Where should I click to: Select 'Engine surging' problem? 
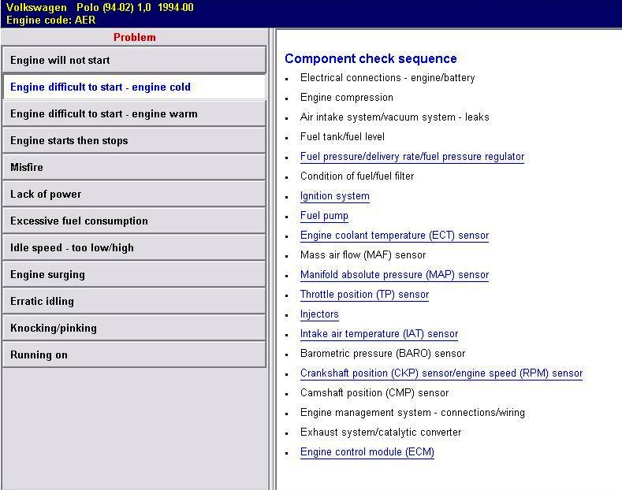coord(134,274)
